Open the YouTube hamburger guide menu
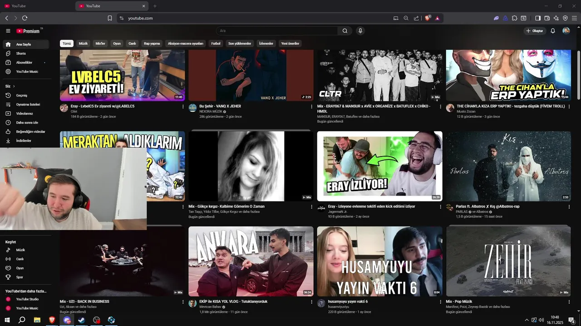 8,31
